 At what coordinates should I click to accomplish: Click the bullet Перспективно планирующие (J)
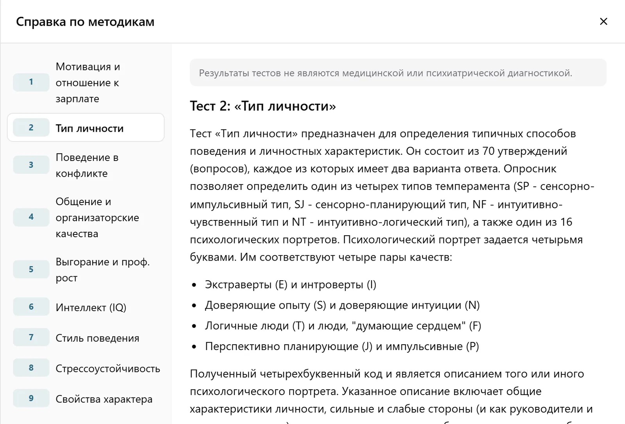point(342,347)
